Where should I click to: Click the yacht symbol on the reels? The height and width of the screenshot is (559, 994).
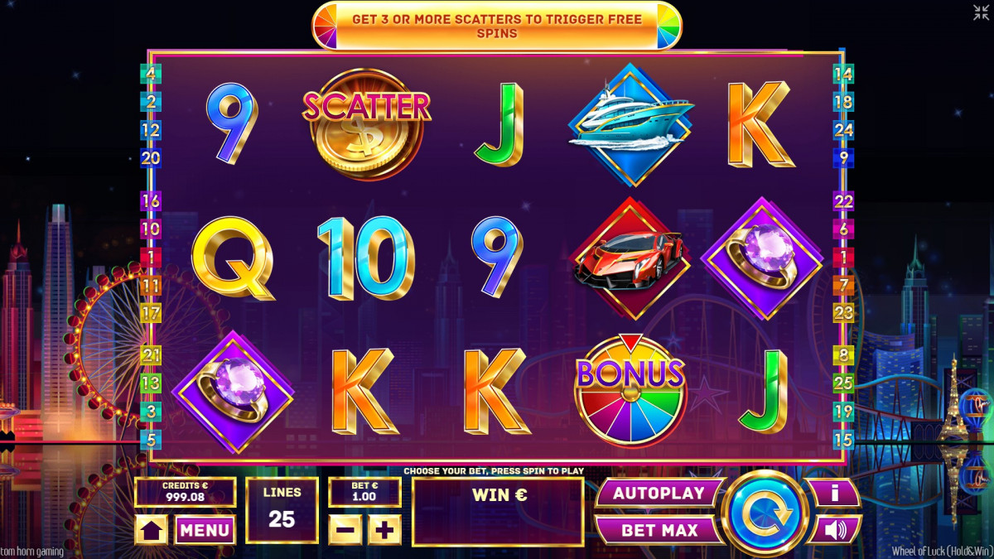631,124
